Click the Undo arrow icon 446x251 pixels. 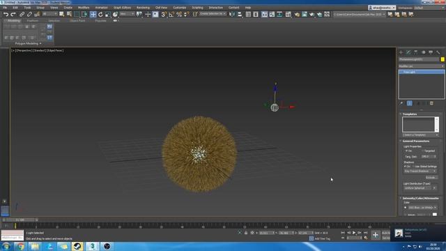point(6,14)
